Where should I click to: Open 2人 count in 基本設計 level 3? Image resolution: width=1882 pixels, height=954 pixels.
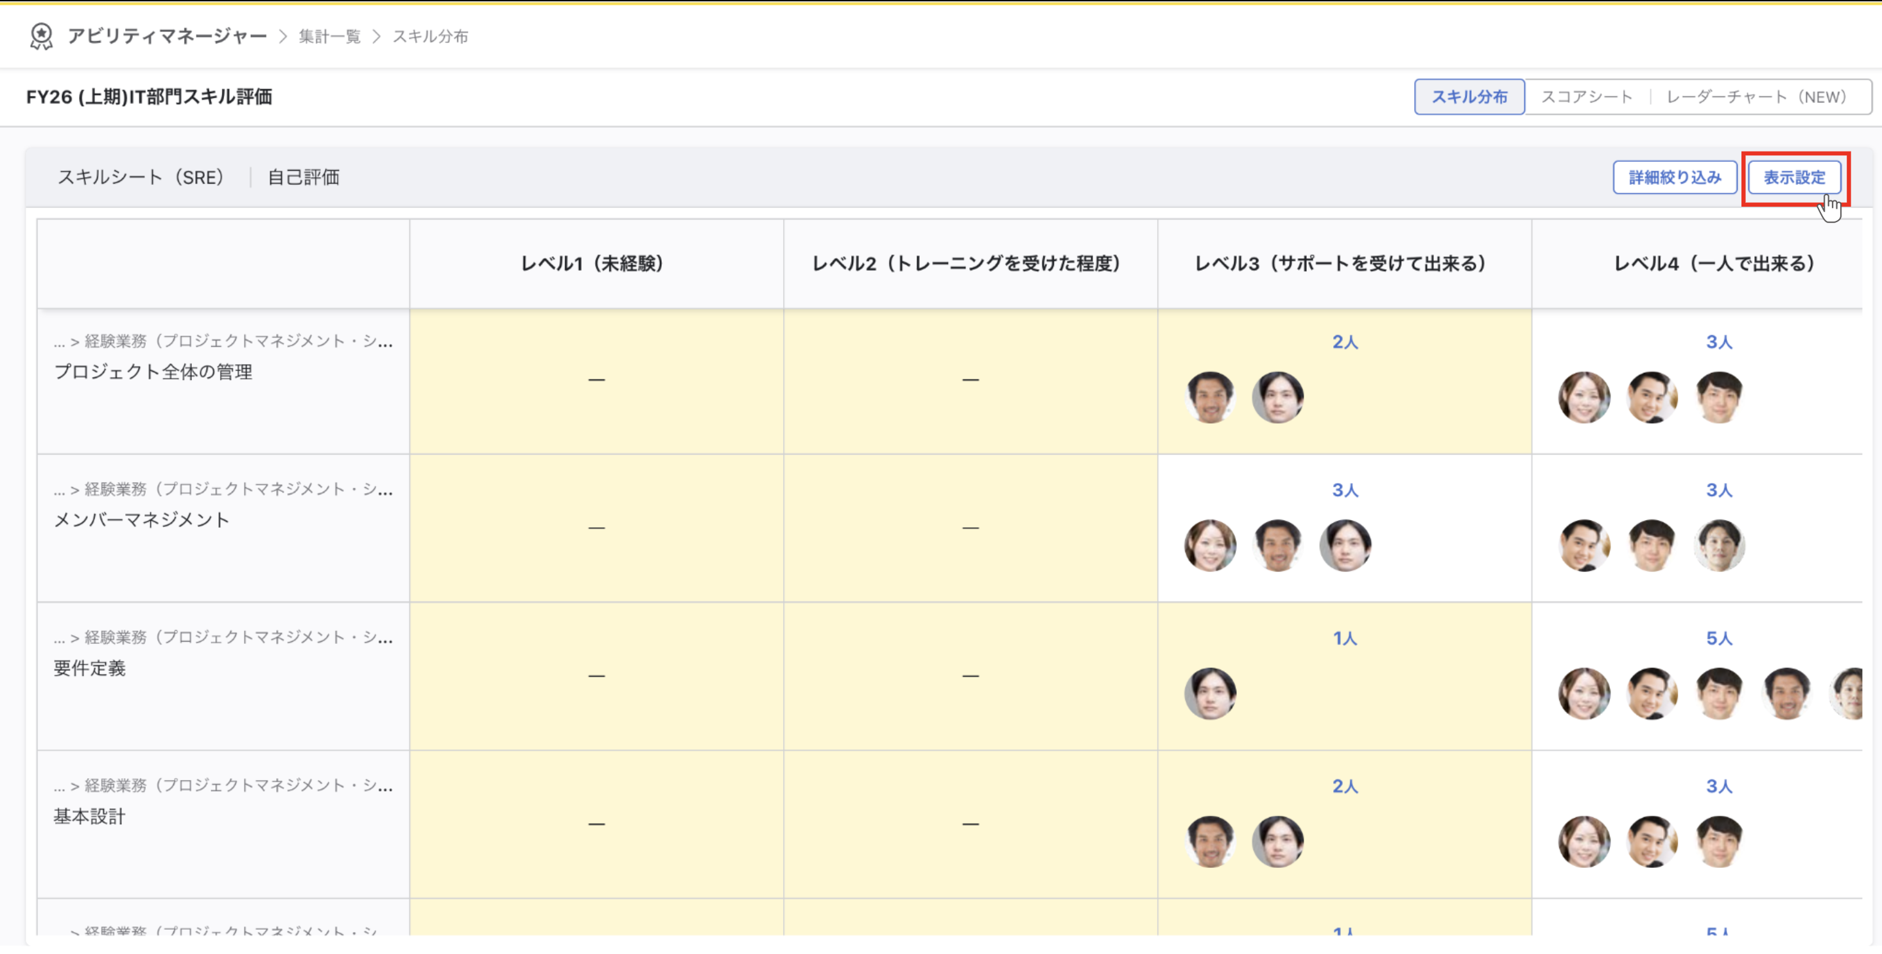pos(1345,786)
